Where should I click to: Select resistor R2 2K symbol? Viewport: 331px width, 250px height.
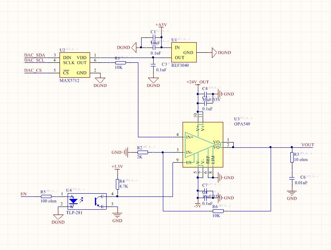coord(143,152)
